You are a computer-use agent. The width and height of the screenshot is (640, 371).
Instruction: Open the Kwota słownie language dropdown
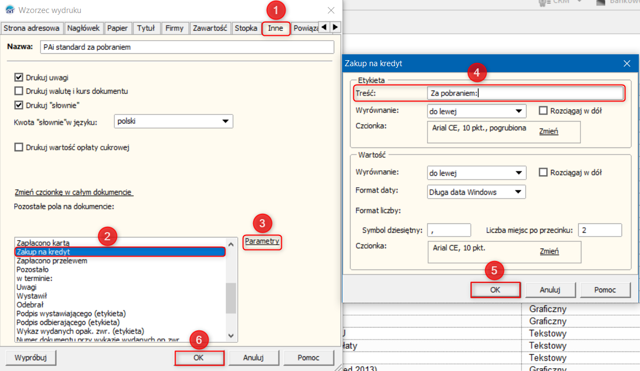(173, 121)
